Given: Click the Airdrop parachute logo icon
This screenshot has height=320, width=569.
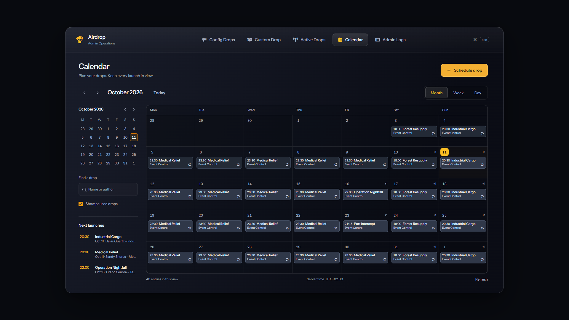Looking at the screenshot, I should click(80, 40).
